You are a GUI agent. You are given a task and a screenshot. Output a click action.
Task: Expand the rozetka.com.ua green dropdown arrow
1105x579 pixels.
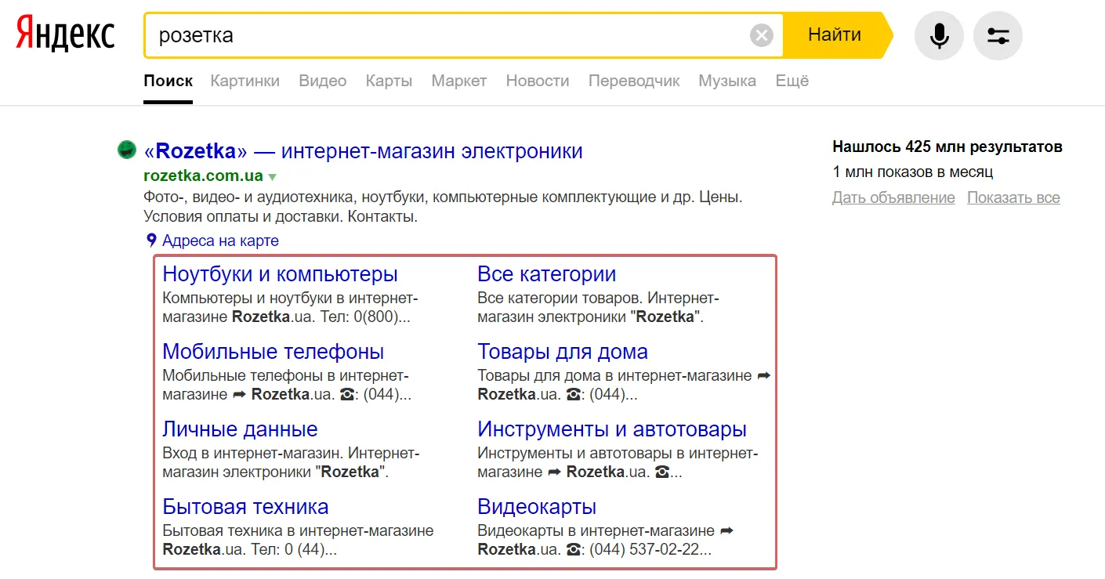point(272,176)
